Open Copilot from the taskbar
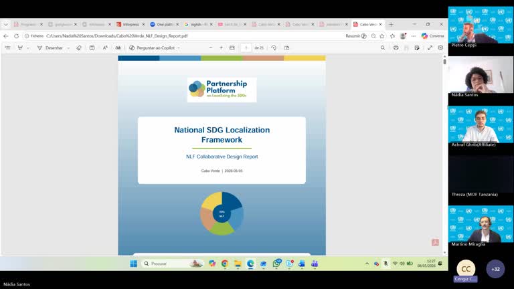The image size is (514, 289). coord(212,264)
